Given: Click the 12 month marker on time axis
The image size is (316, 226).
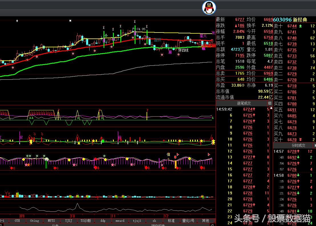Looking at the screenshot, I should (x=166, y=216).
